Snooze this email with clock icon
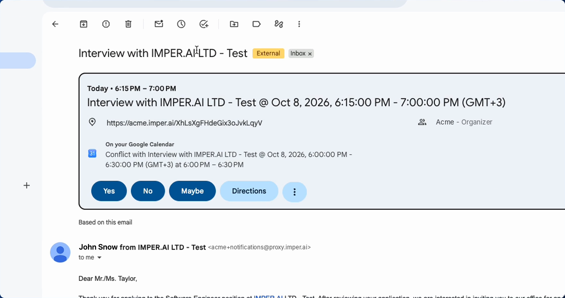This screenshot has width=565, height=298. coord(181,24)
